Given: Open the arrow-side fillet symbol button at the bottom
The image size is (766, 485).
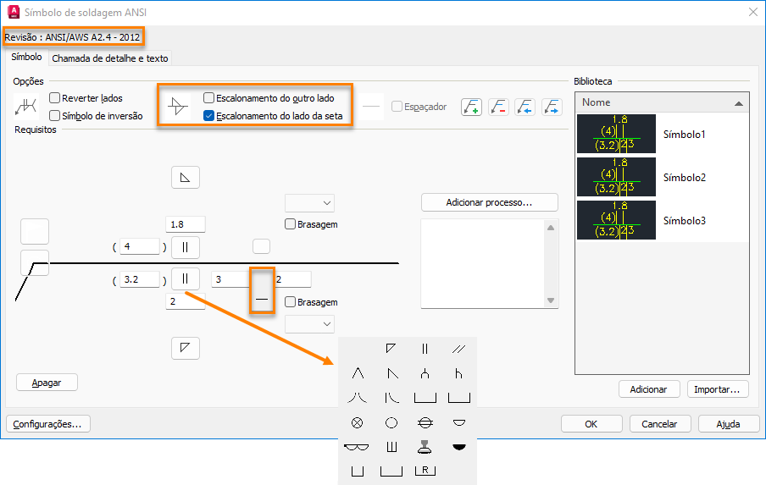Looking at the screenshot, I should [x=186, y=348].
